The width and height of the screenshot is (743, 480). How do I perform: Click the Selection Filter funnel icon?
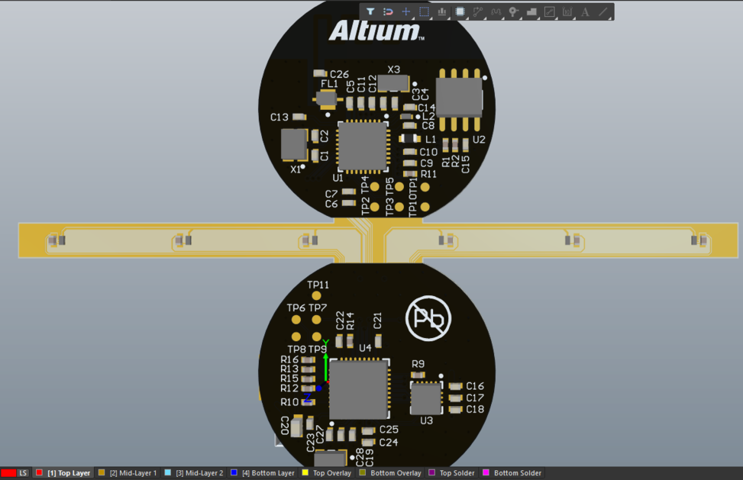(370, 12)
